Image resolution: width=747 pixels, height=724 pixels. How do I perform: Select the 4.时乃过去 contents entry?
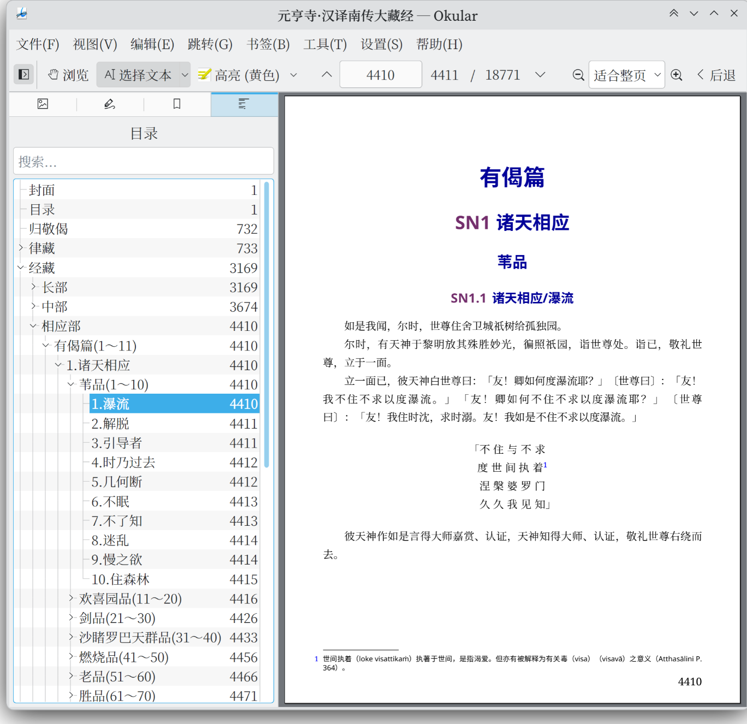point(174,462)
